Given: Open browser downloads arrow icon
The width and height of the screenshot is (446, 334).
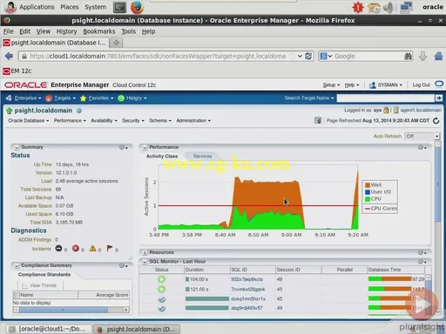Looking at the screenshot, I should 423,56.
